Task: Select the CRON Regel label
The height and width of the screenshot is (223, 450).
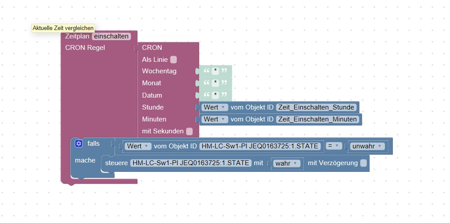Action: [x=85, y=48]
